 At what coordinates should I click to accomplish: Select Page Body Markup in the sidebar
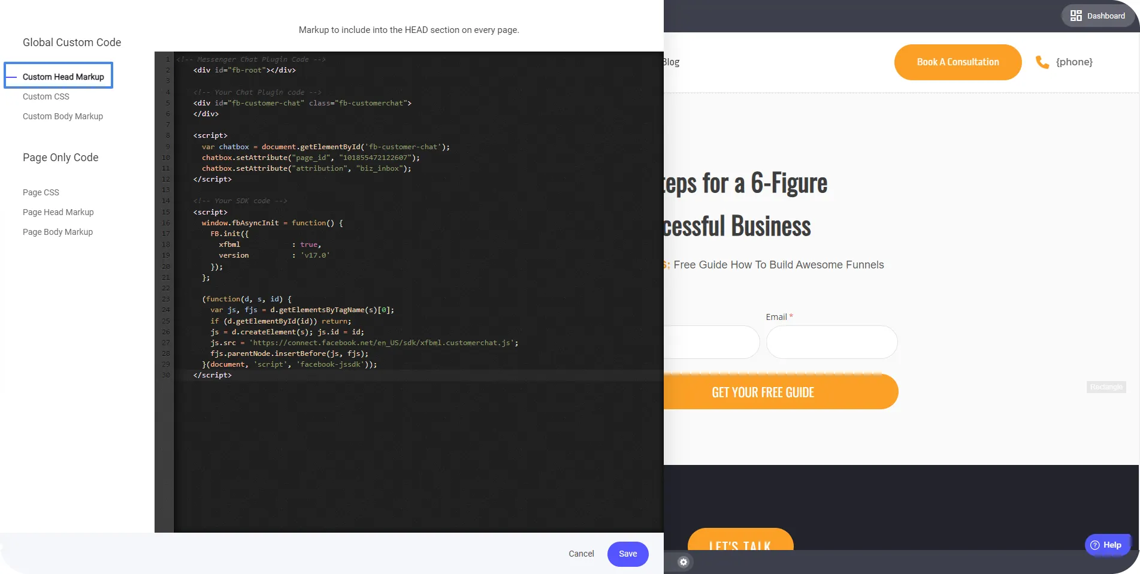(x=58, y=232)
